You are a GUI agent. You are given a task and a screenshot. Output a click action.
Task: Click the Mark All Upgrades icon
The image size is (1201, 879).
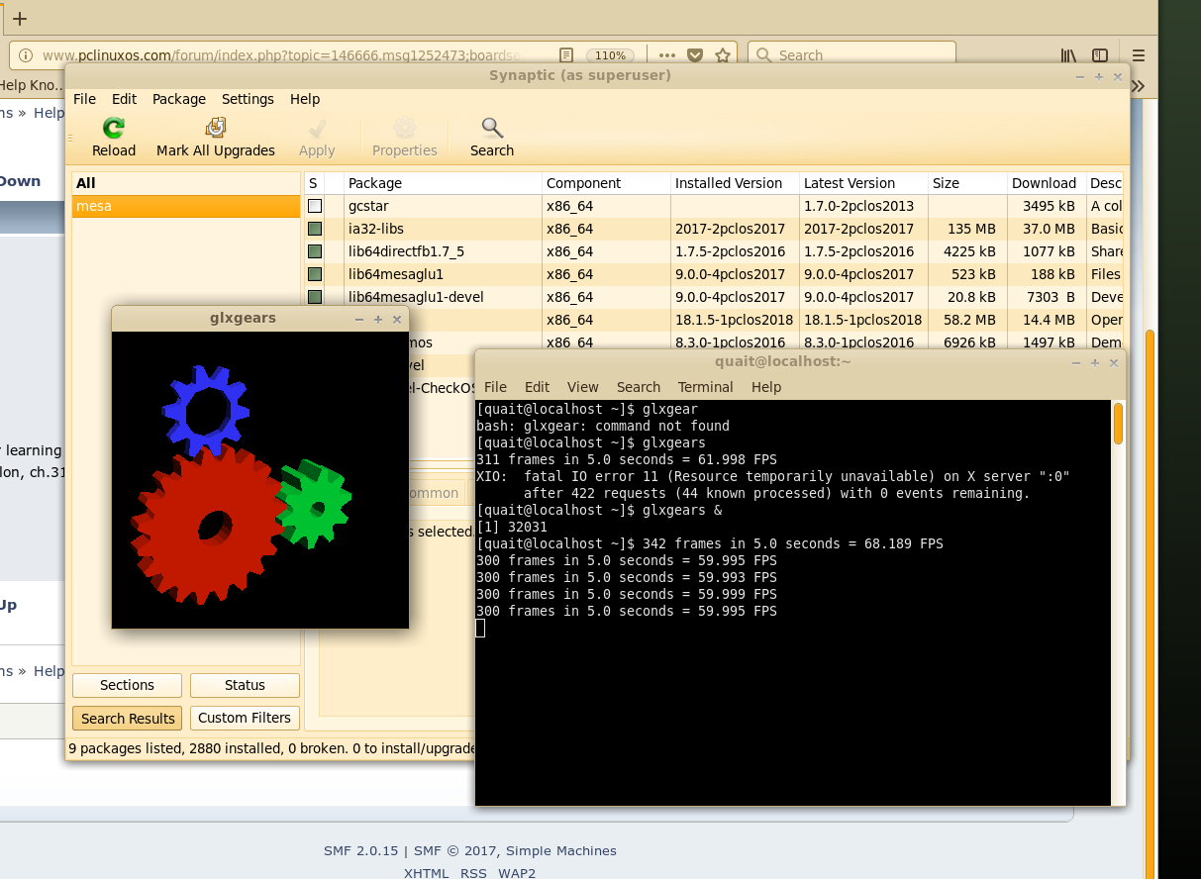point(216,128)
